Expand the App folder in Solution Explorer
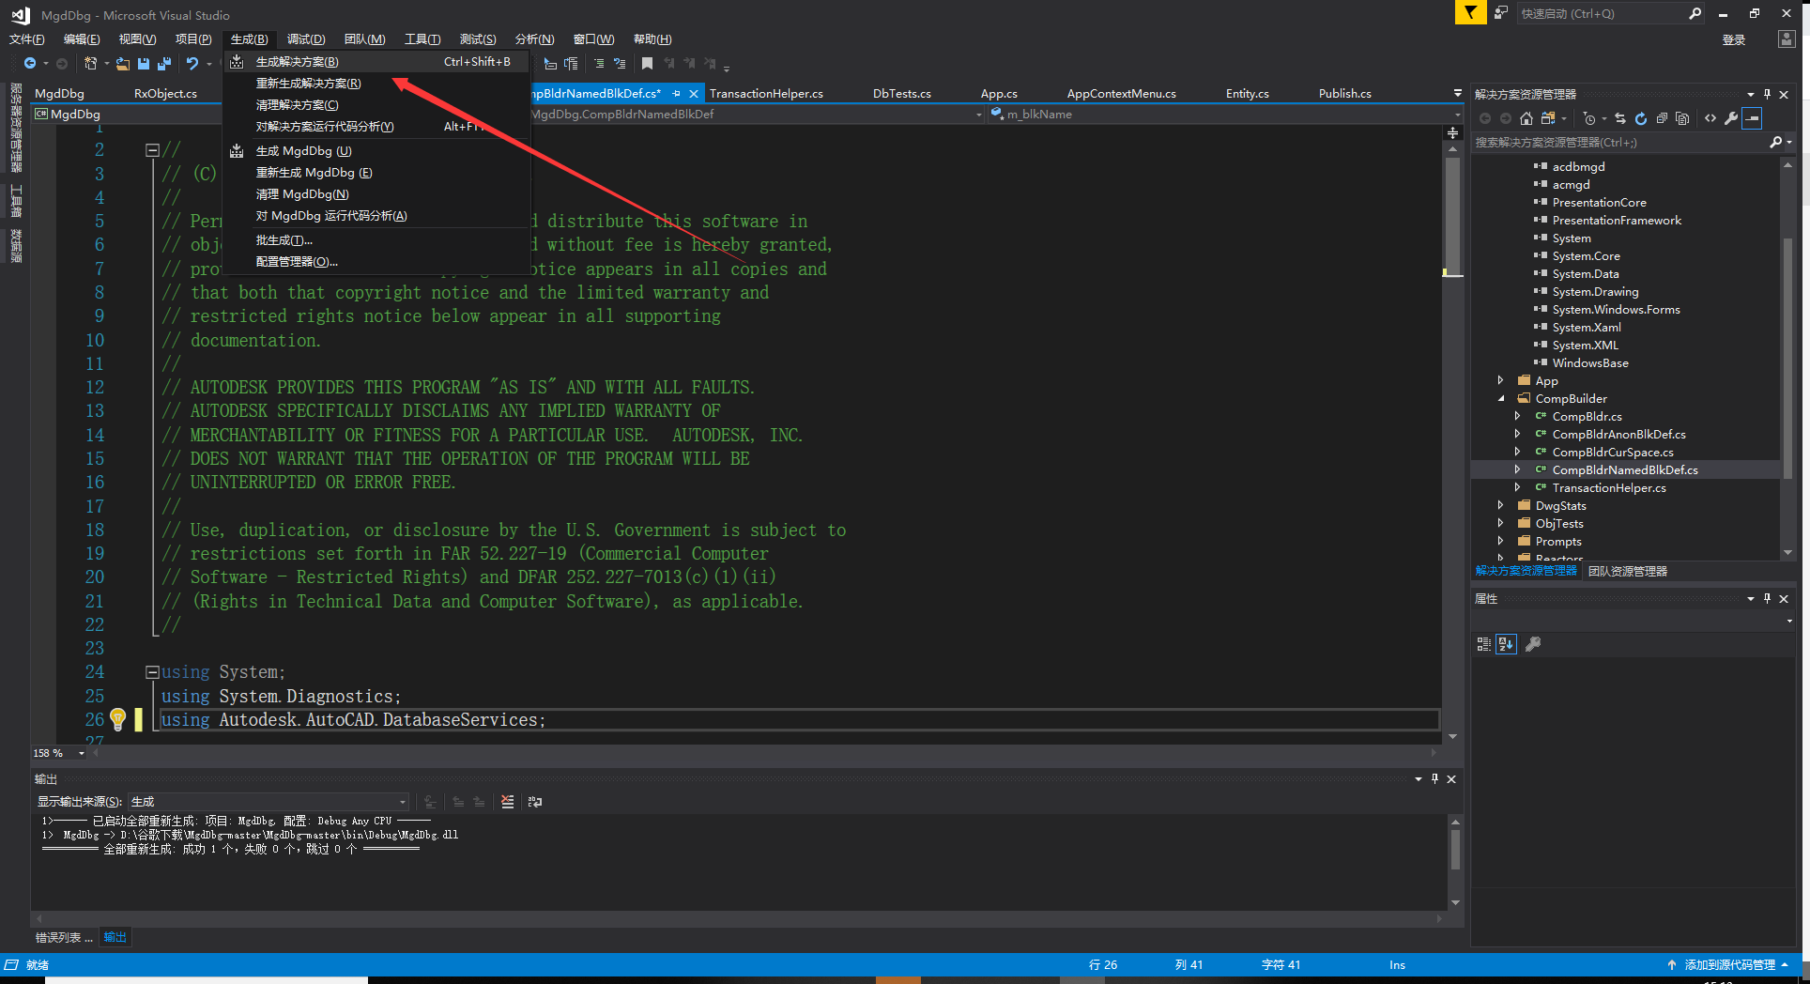The height and width of the screenshot is (984, 1810). 1500,380
